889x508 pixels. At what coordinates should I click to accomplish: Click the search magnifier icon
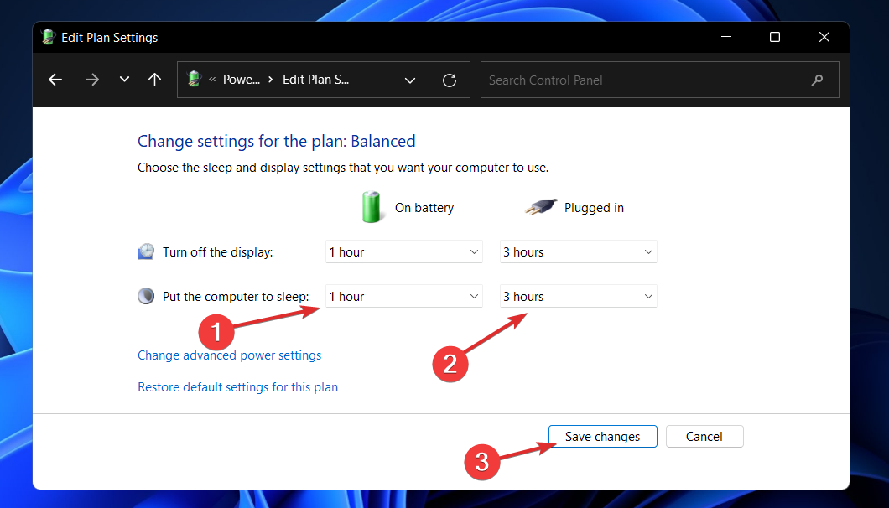pos(817,80)
